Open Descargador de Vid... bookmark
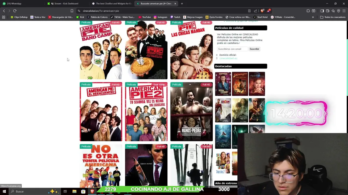Screen dimensions: 348x195 [61, 17]
